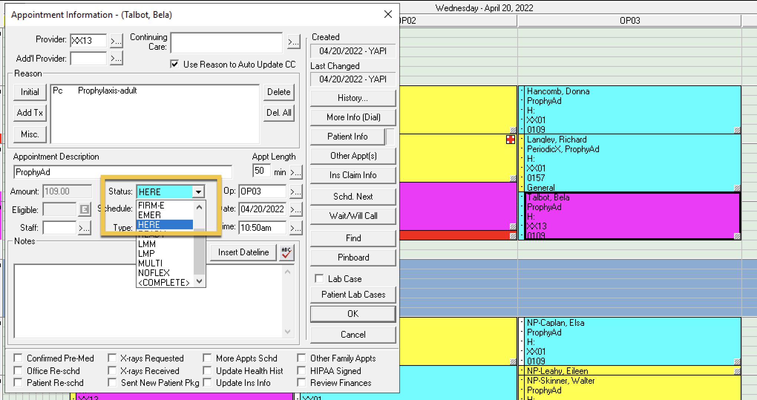Screen dimensions: 757x400
Task: Click More Info (Dial) button
Action: 353,117
